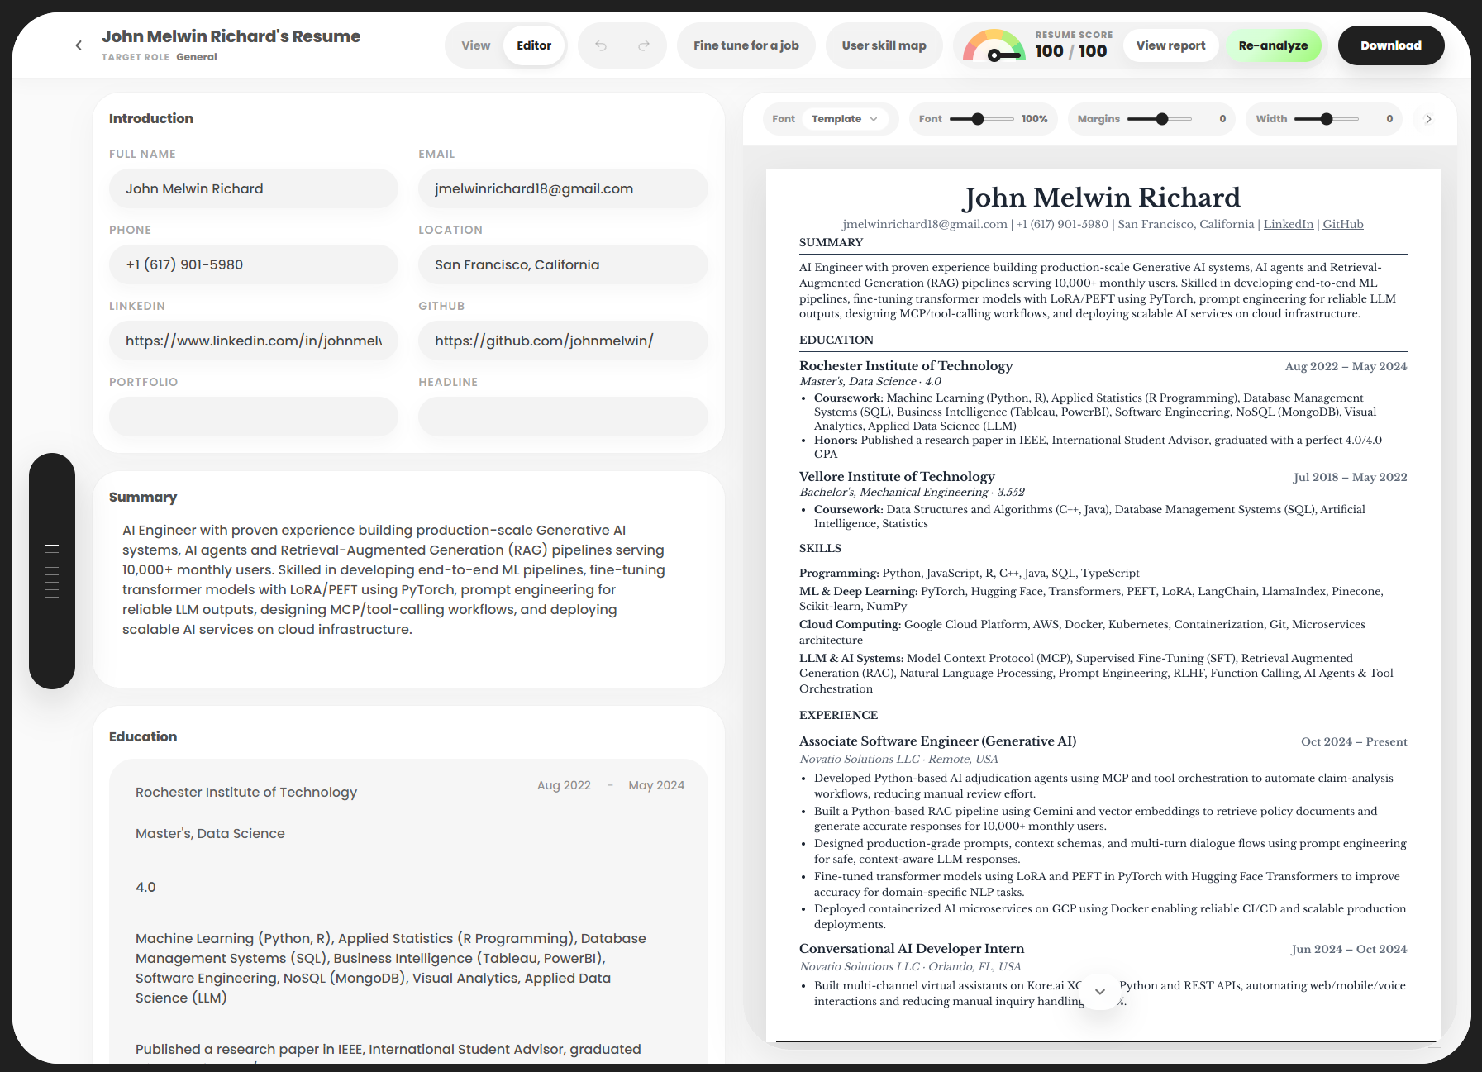The height and width of the screenshot is (1072, 1482).
Task: Click the section navigation lines in dark sidebar
Action: (x=52, y=571)
